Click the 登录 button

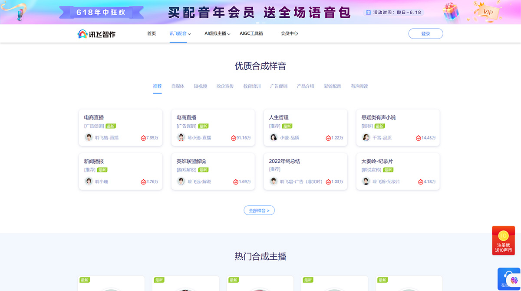point(425,33)
